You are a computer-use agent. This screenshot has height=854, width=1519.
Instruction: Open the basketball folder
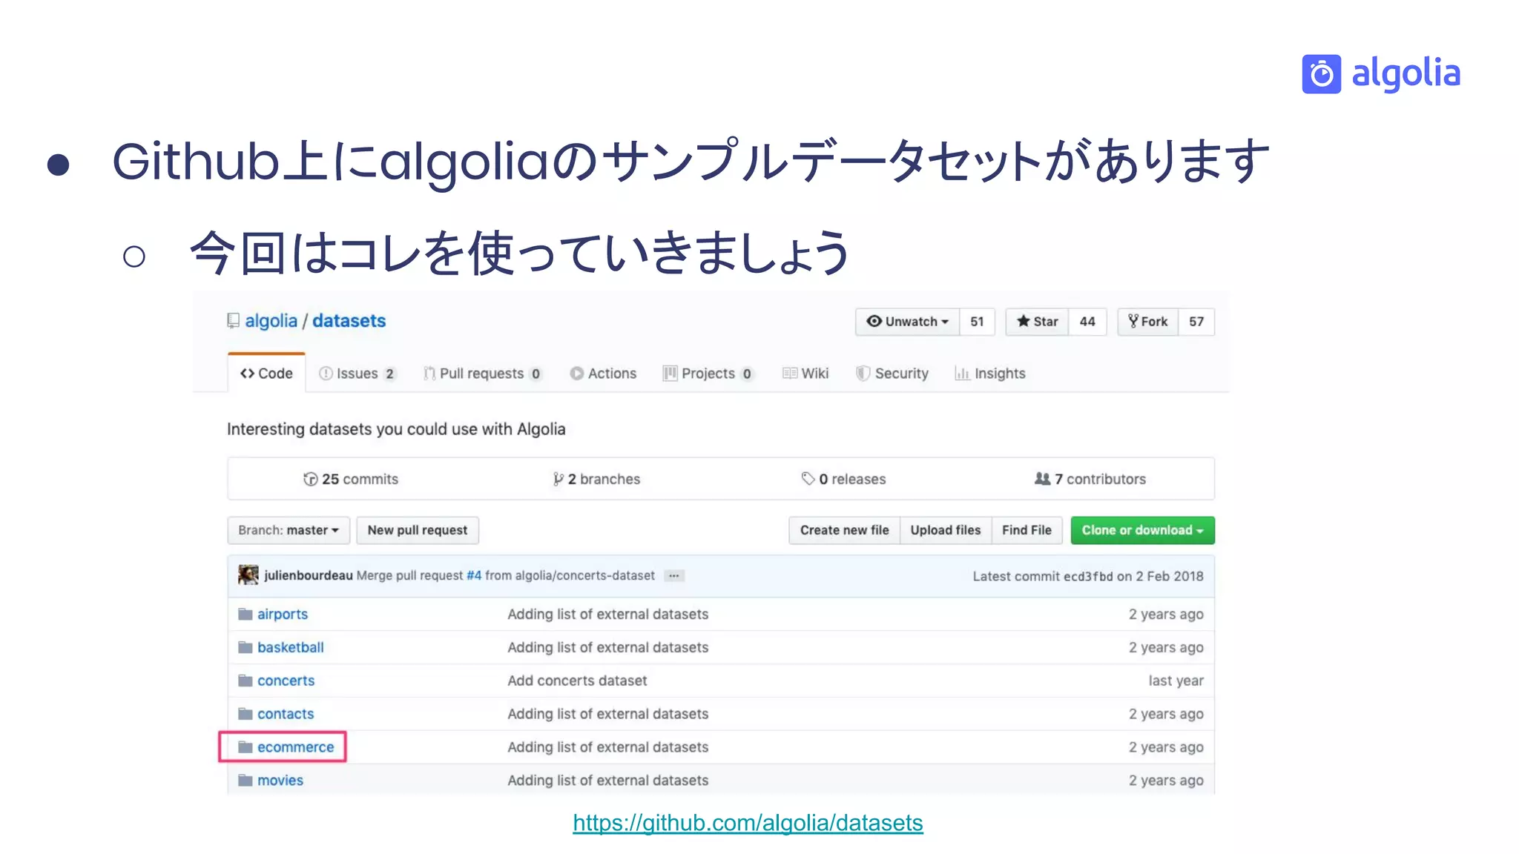pyautogui.click(x=291, y=647)
